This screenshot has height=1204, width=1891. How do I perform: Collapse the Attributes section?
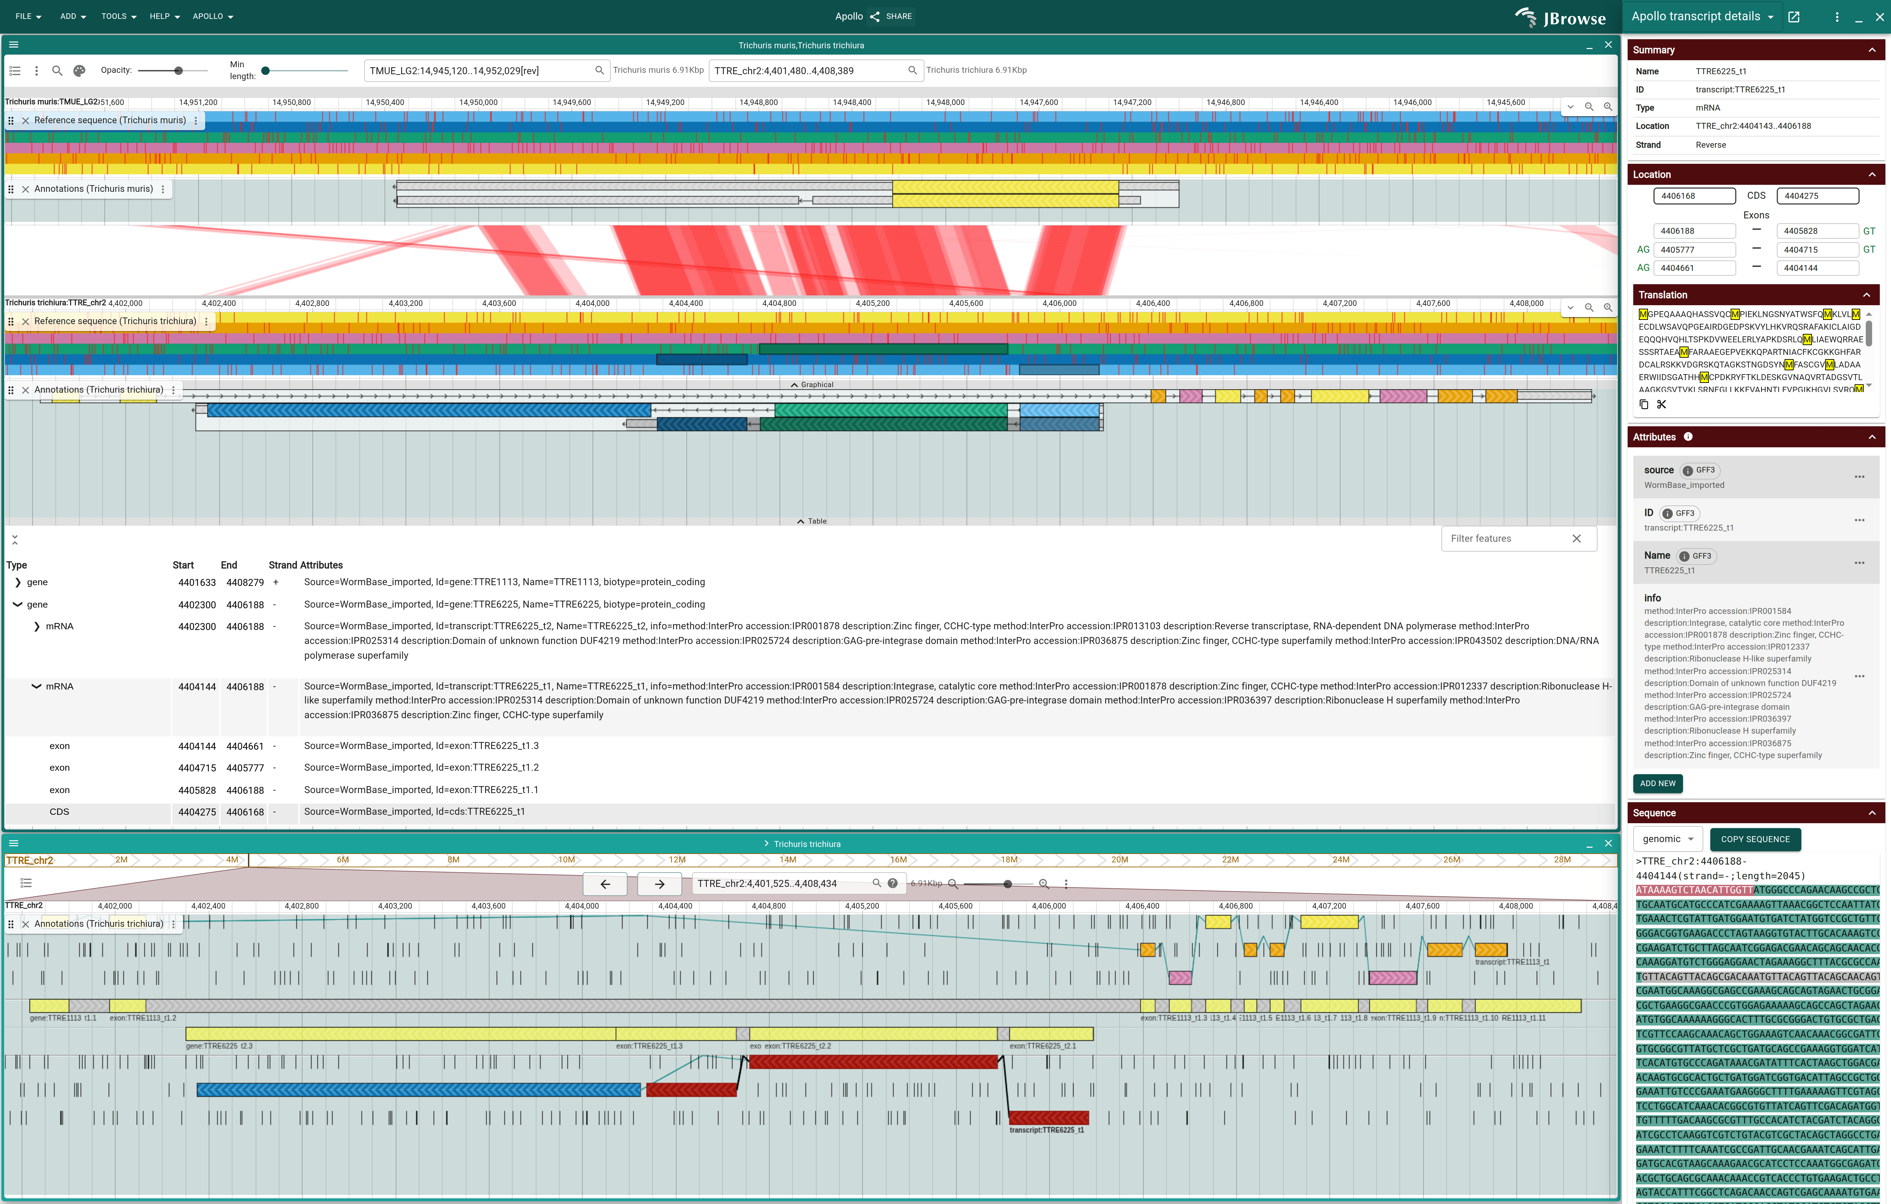point(1872,437)
